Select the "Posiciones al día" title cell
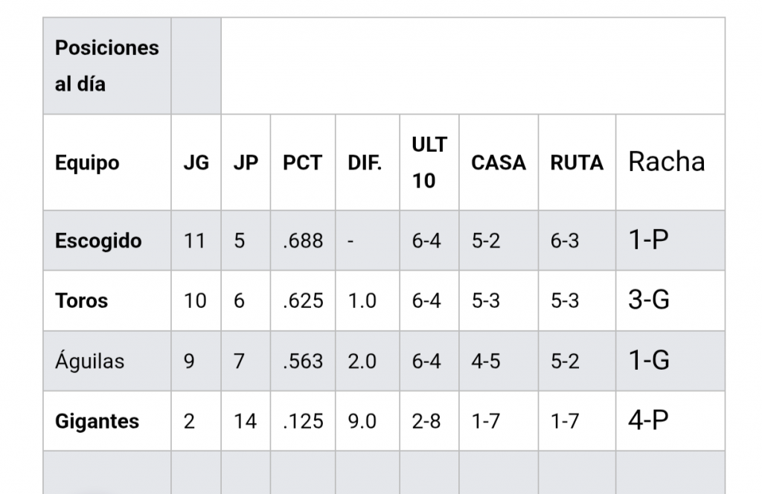 pos(106,66)
